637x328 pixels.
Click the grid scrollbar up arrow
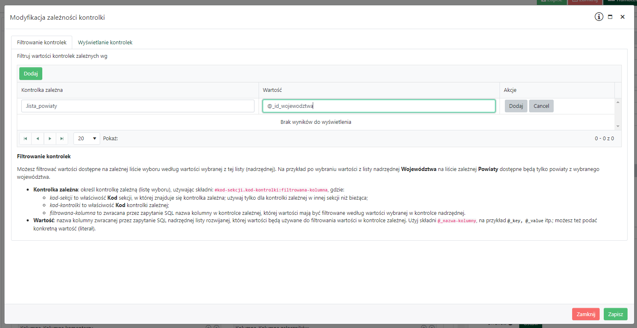[618, 102]
